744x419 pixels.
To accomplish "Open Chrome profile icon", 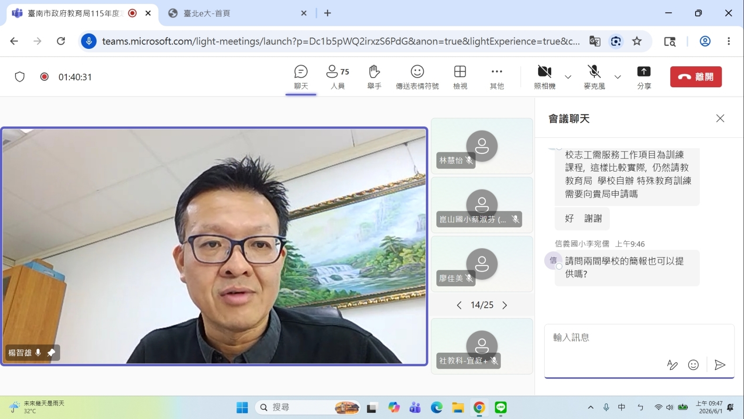I will 705,41.
